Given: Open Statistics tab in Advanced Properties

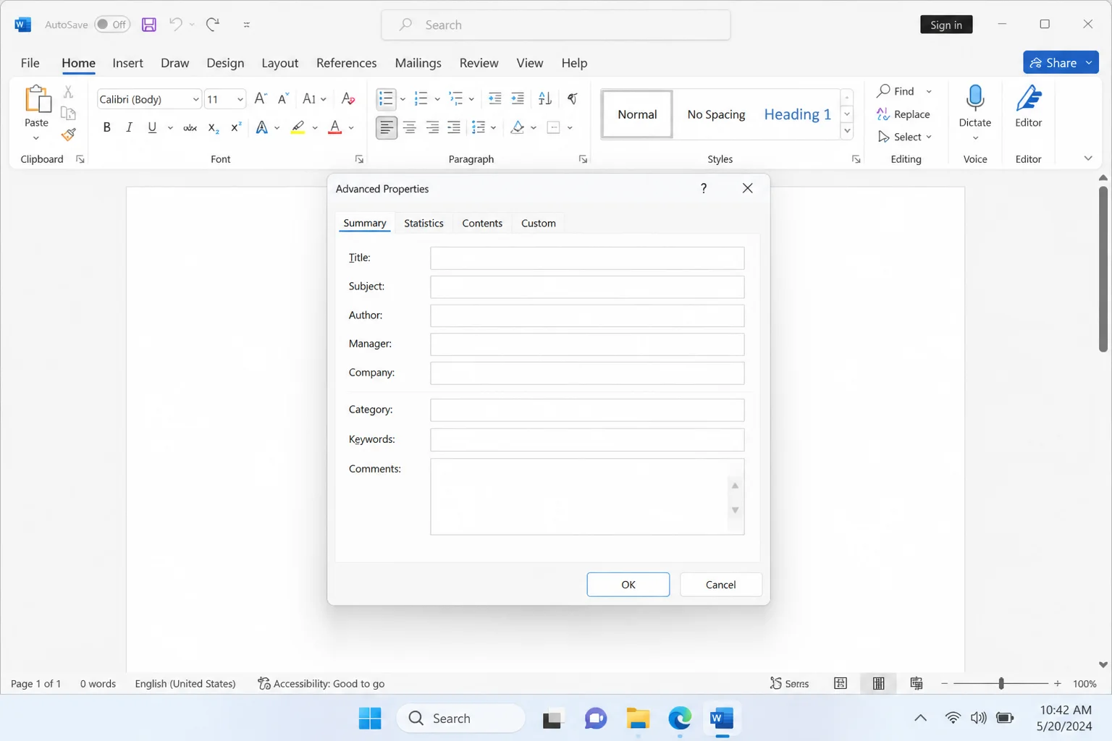Looking at the screenshot, I should point(424,223).
